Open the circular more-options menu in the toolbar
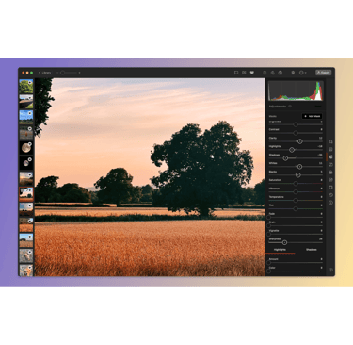Viewport: 353px width, 345px height. (302, 73)
